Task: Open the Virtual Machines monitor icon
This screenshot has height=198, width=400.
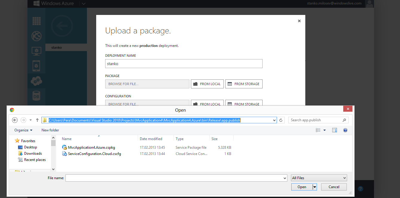Action: [x=36, y=51]
